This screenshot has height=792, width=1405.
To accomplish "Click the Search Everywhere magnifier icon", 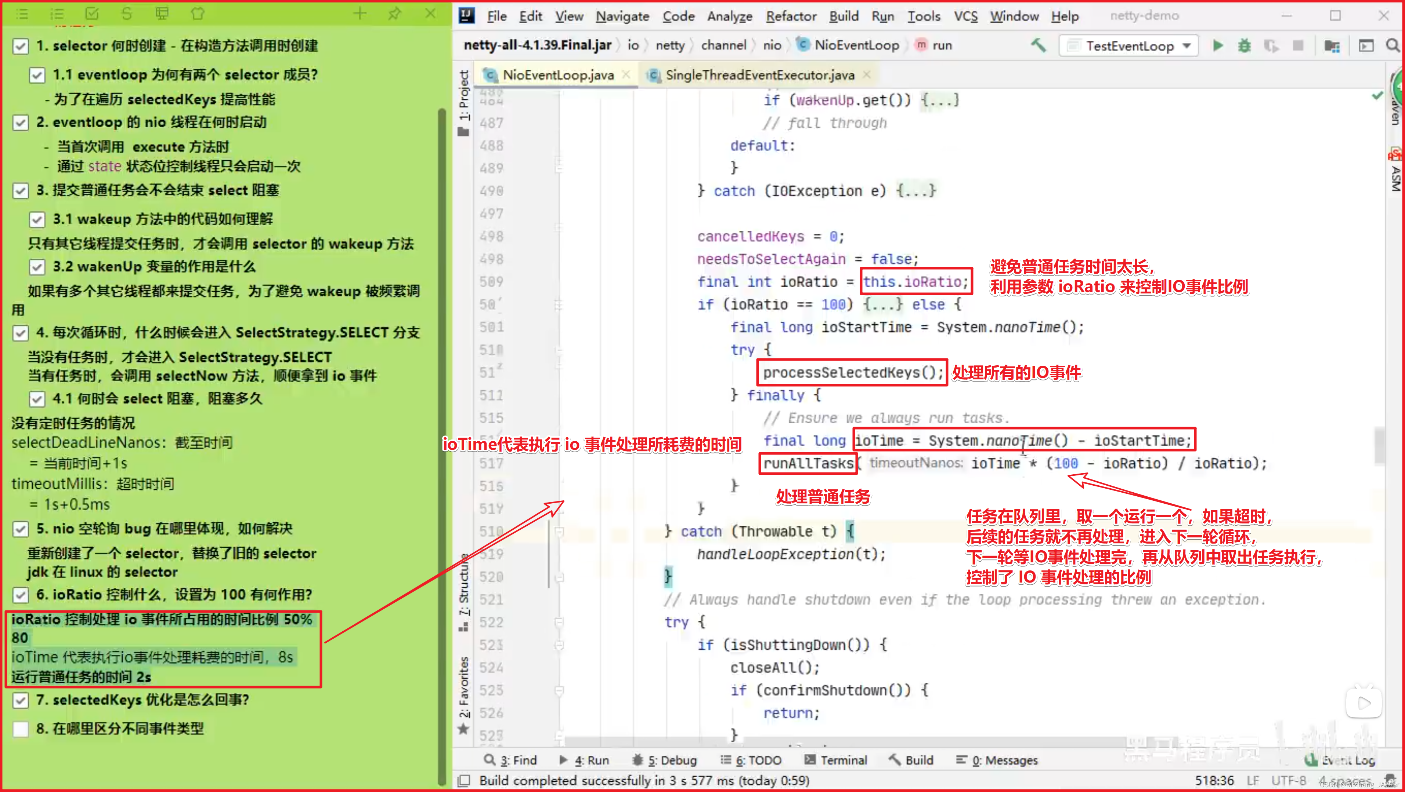I will 1393,45.
